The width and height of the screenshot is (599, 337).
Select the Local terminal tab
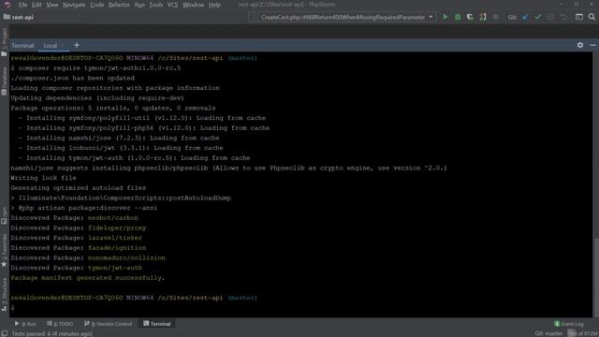50,46
